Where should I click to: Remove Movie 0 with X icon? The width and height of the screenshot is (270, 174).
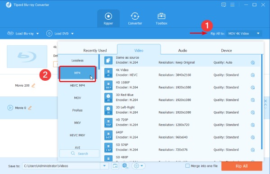265,101
